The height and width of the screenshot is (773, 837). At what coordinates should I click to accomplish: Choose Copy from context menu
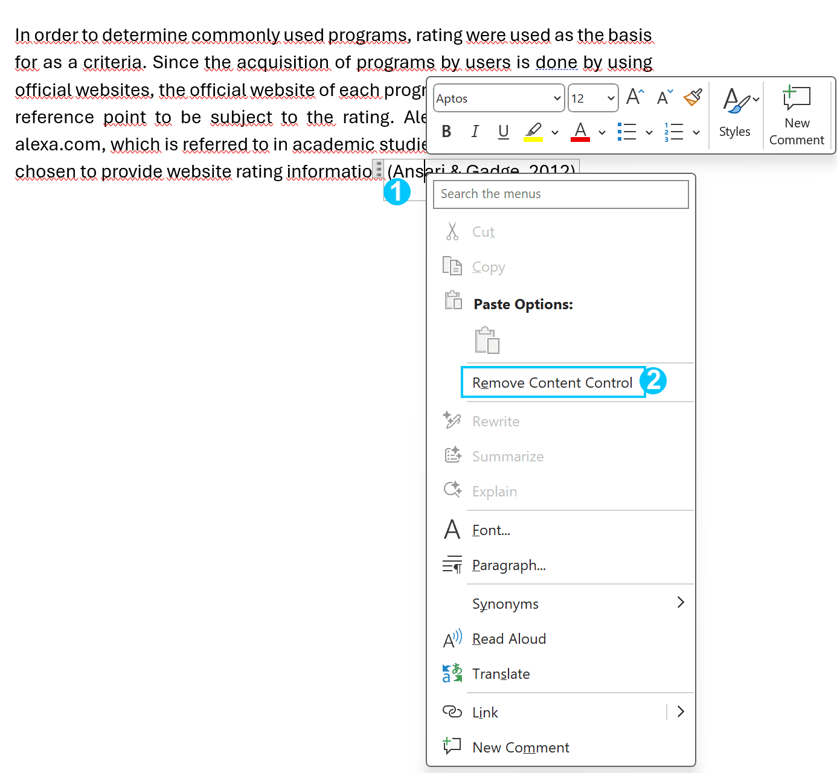(489, 267)
